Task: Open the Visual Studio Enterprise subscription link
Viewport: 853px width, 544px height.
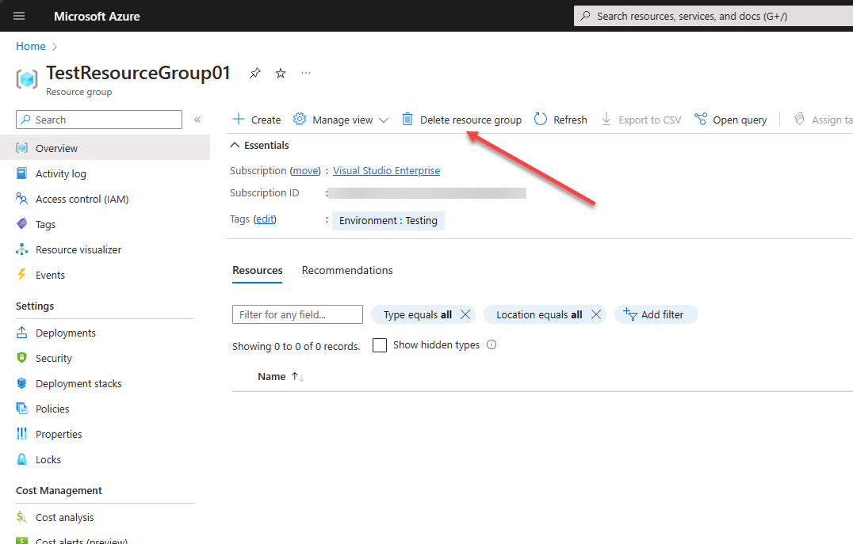Action: [386, 171]
